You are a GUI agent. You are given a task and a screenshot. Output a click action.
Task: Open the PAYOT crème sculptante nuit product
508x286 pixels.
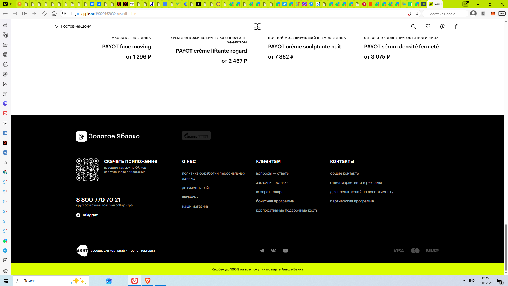pyautogui.click(x=304, y=47)
